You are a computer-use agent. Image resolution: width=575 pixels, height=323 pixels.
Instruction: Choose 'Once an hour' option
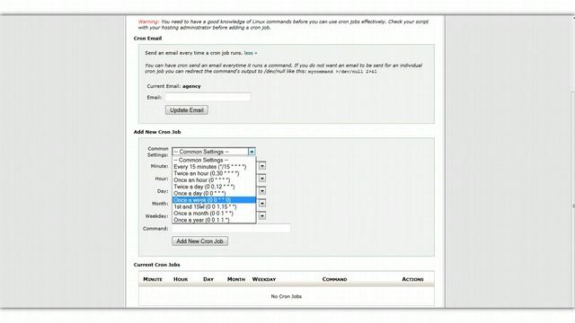point(214,179)
